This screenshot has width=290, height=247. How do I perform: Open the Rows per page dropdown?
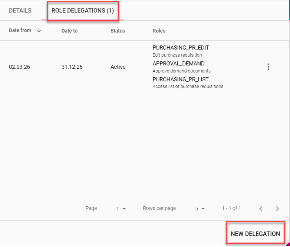[x=200, y=209]
